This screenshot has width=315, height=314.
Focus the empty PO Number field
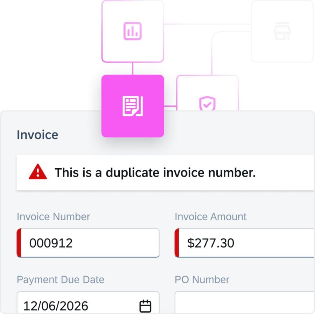coord(245,303)
